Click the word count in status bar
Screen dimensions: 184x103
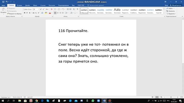pyautogui.click(x=17, y=97)
